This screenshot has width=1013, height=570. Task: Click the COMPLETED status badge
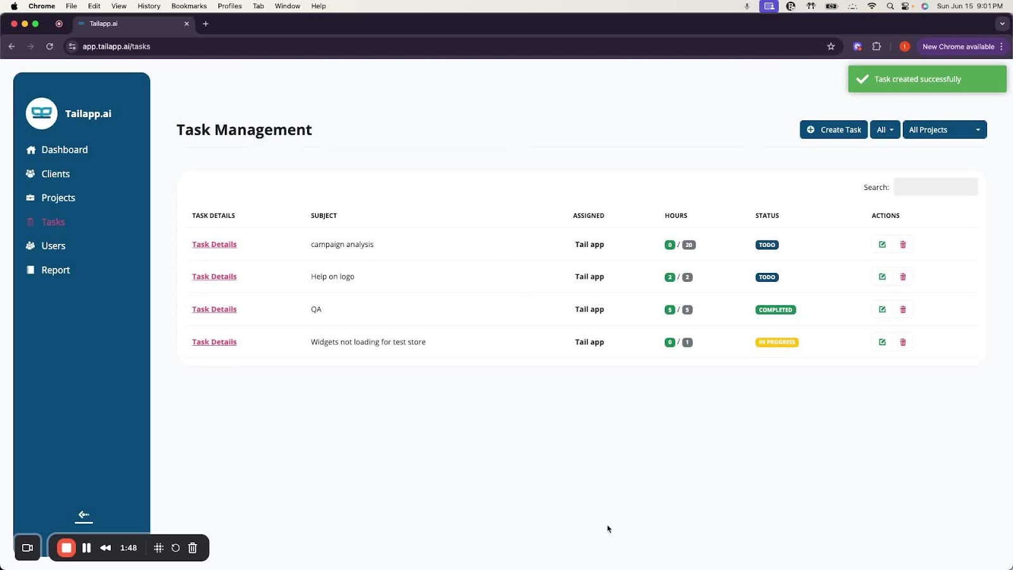click(776, 310)
